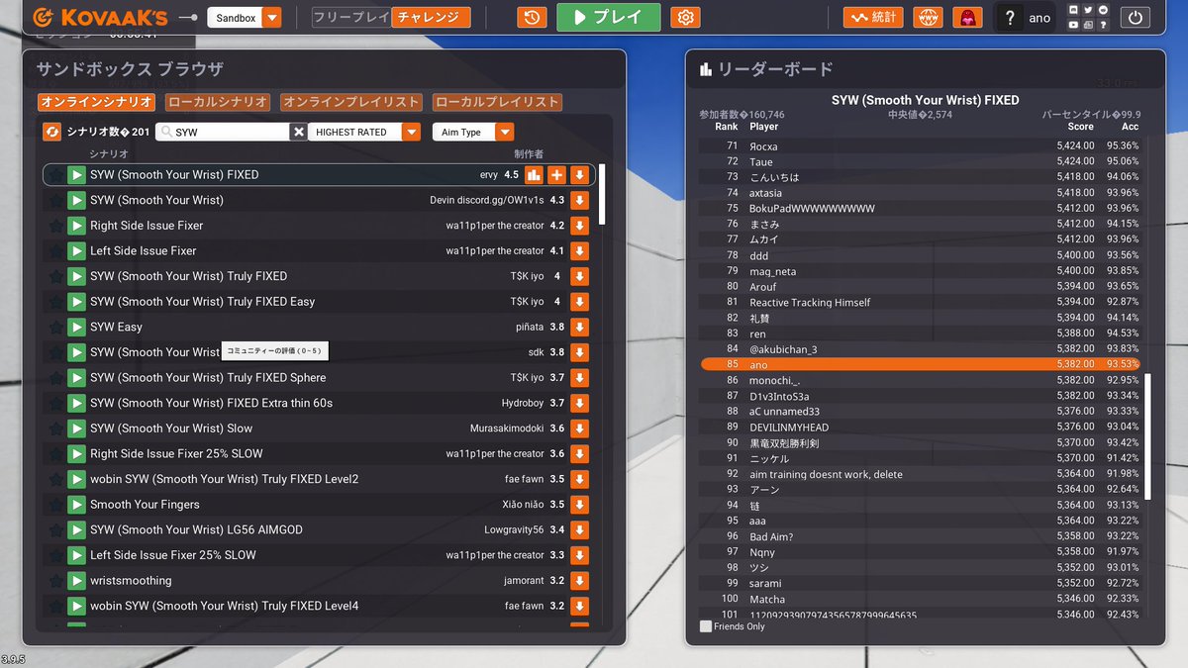Open the help question mark icon

(x=1009, y=18)
